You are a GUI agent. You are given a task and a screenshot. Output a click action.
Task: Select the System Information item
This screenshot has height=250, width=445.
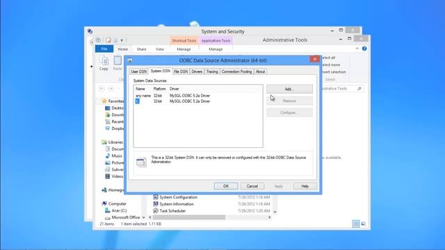coord(173,204)
